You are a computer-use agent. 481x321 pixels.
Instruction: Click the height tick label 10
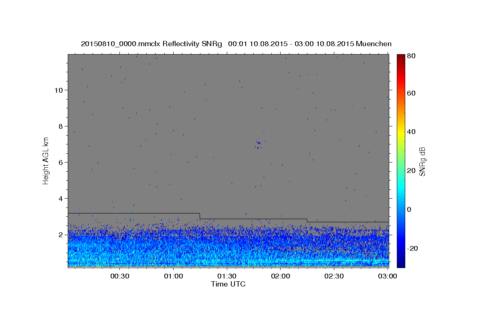[x=59, y=90]
